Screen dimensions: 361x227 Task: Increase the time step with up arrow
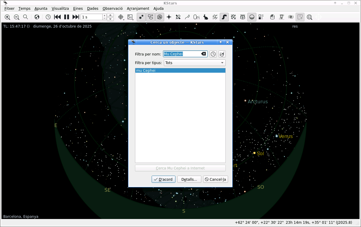110,15
